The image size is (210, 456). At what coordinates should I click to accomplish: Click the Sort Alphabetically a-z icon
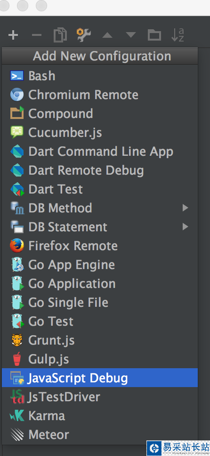[178, 35]
